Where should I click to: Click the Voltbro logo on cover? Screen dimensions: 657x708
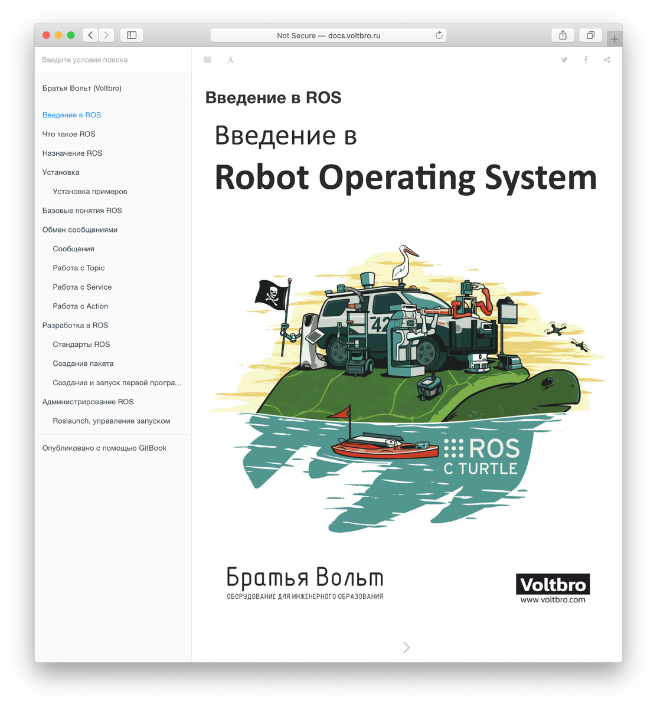tap(553, 585)
